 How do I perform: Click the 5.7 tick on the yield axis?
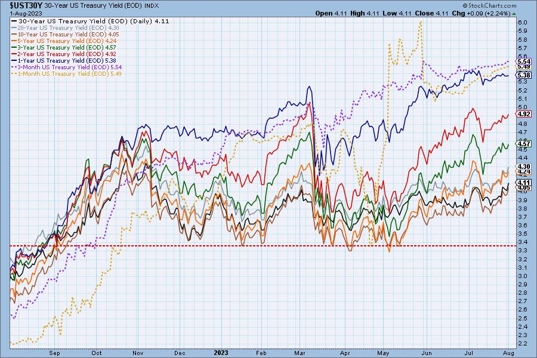(x=523, y=48)
